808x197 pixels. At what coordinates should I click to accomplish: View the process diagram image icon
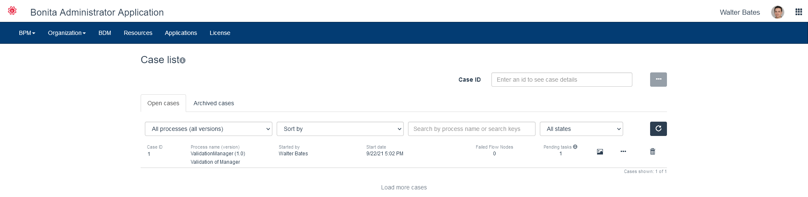coord(600,152)
